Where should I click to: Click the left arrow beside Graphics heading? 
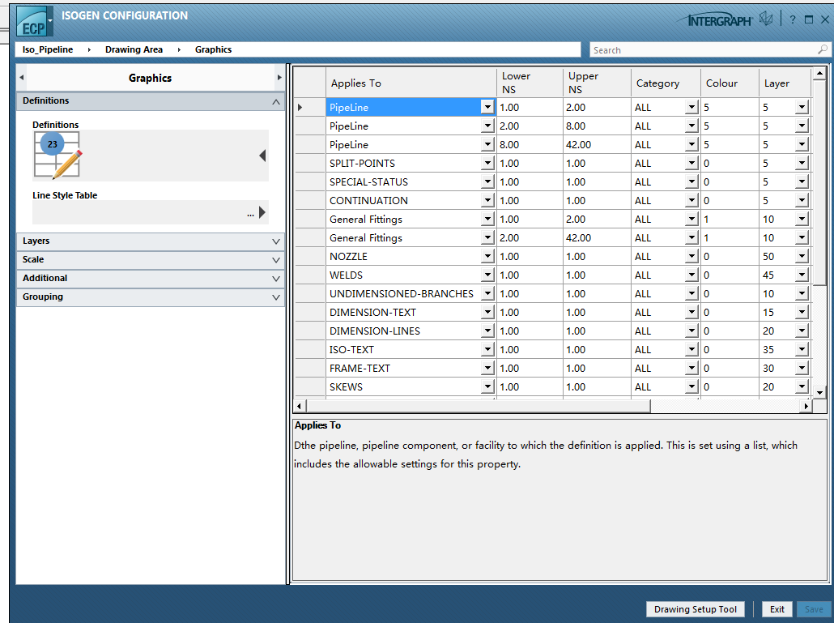[x=21, y=78]
